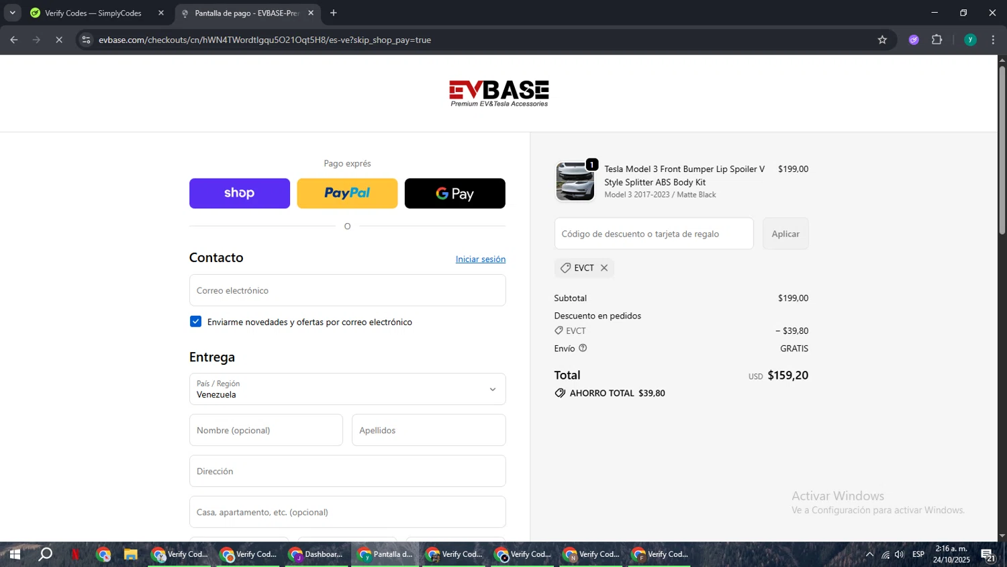Screen dimensions: 1007x567
Task: Click the Casa, apartamento, etc. field
Action: [x=347, y=512]
